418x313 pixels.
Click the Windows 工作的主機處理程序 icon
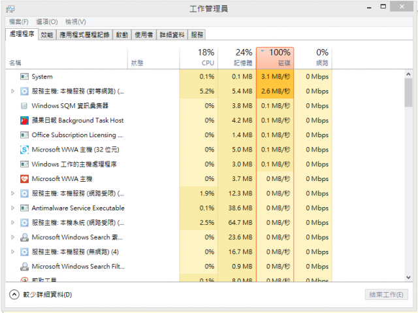click(24, 164)
